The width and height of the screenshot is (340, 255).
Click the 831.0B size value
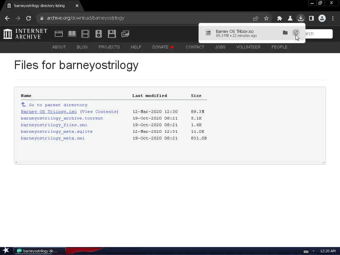199,138
